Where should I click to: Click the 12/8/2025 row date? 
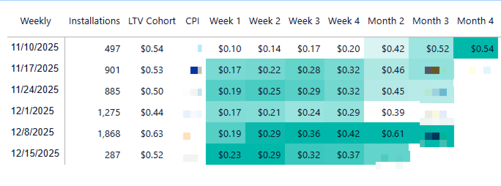(33, 132)
